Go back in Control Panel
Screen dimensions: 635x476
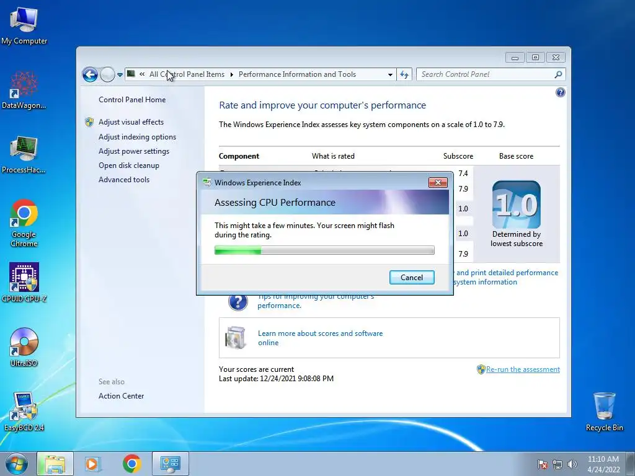tap(90, 74)
